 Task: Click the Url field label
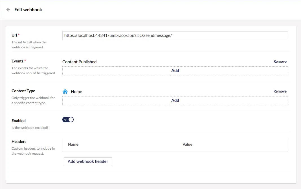pyautogui.click(x=14, y=35)
